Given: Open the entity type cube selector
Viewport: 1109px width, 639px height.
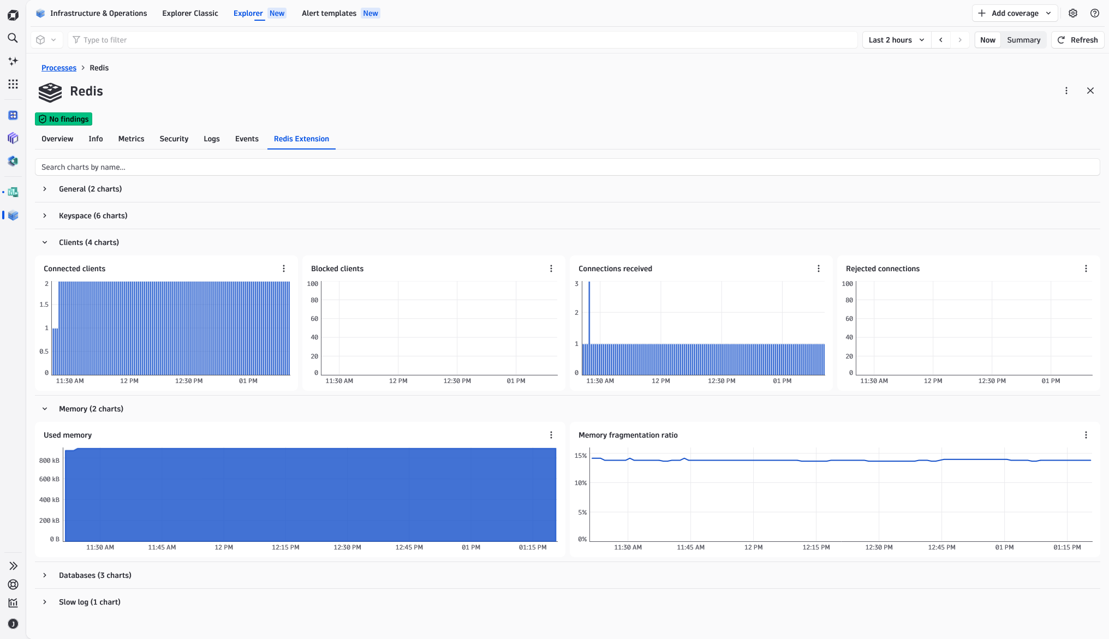Looking at the screenshot, I should point(46,40).
